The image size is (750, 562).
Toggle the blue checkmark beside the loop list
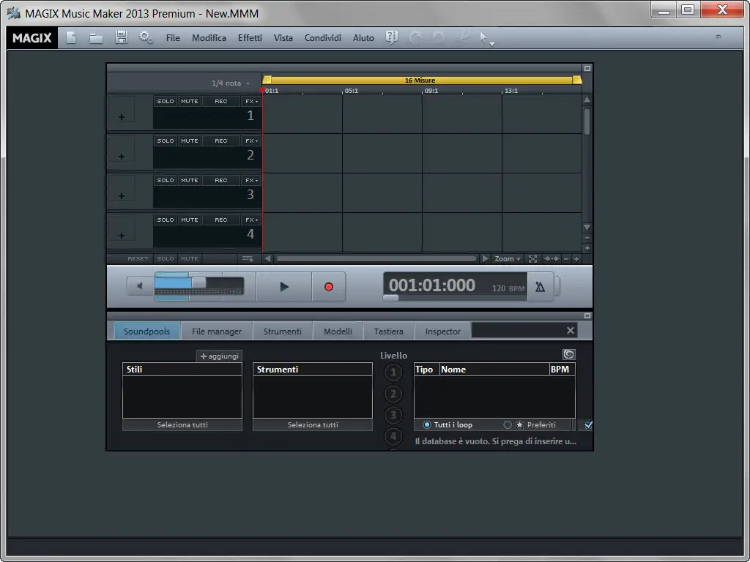pyautogui.click(x=588, y=424)
